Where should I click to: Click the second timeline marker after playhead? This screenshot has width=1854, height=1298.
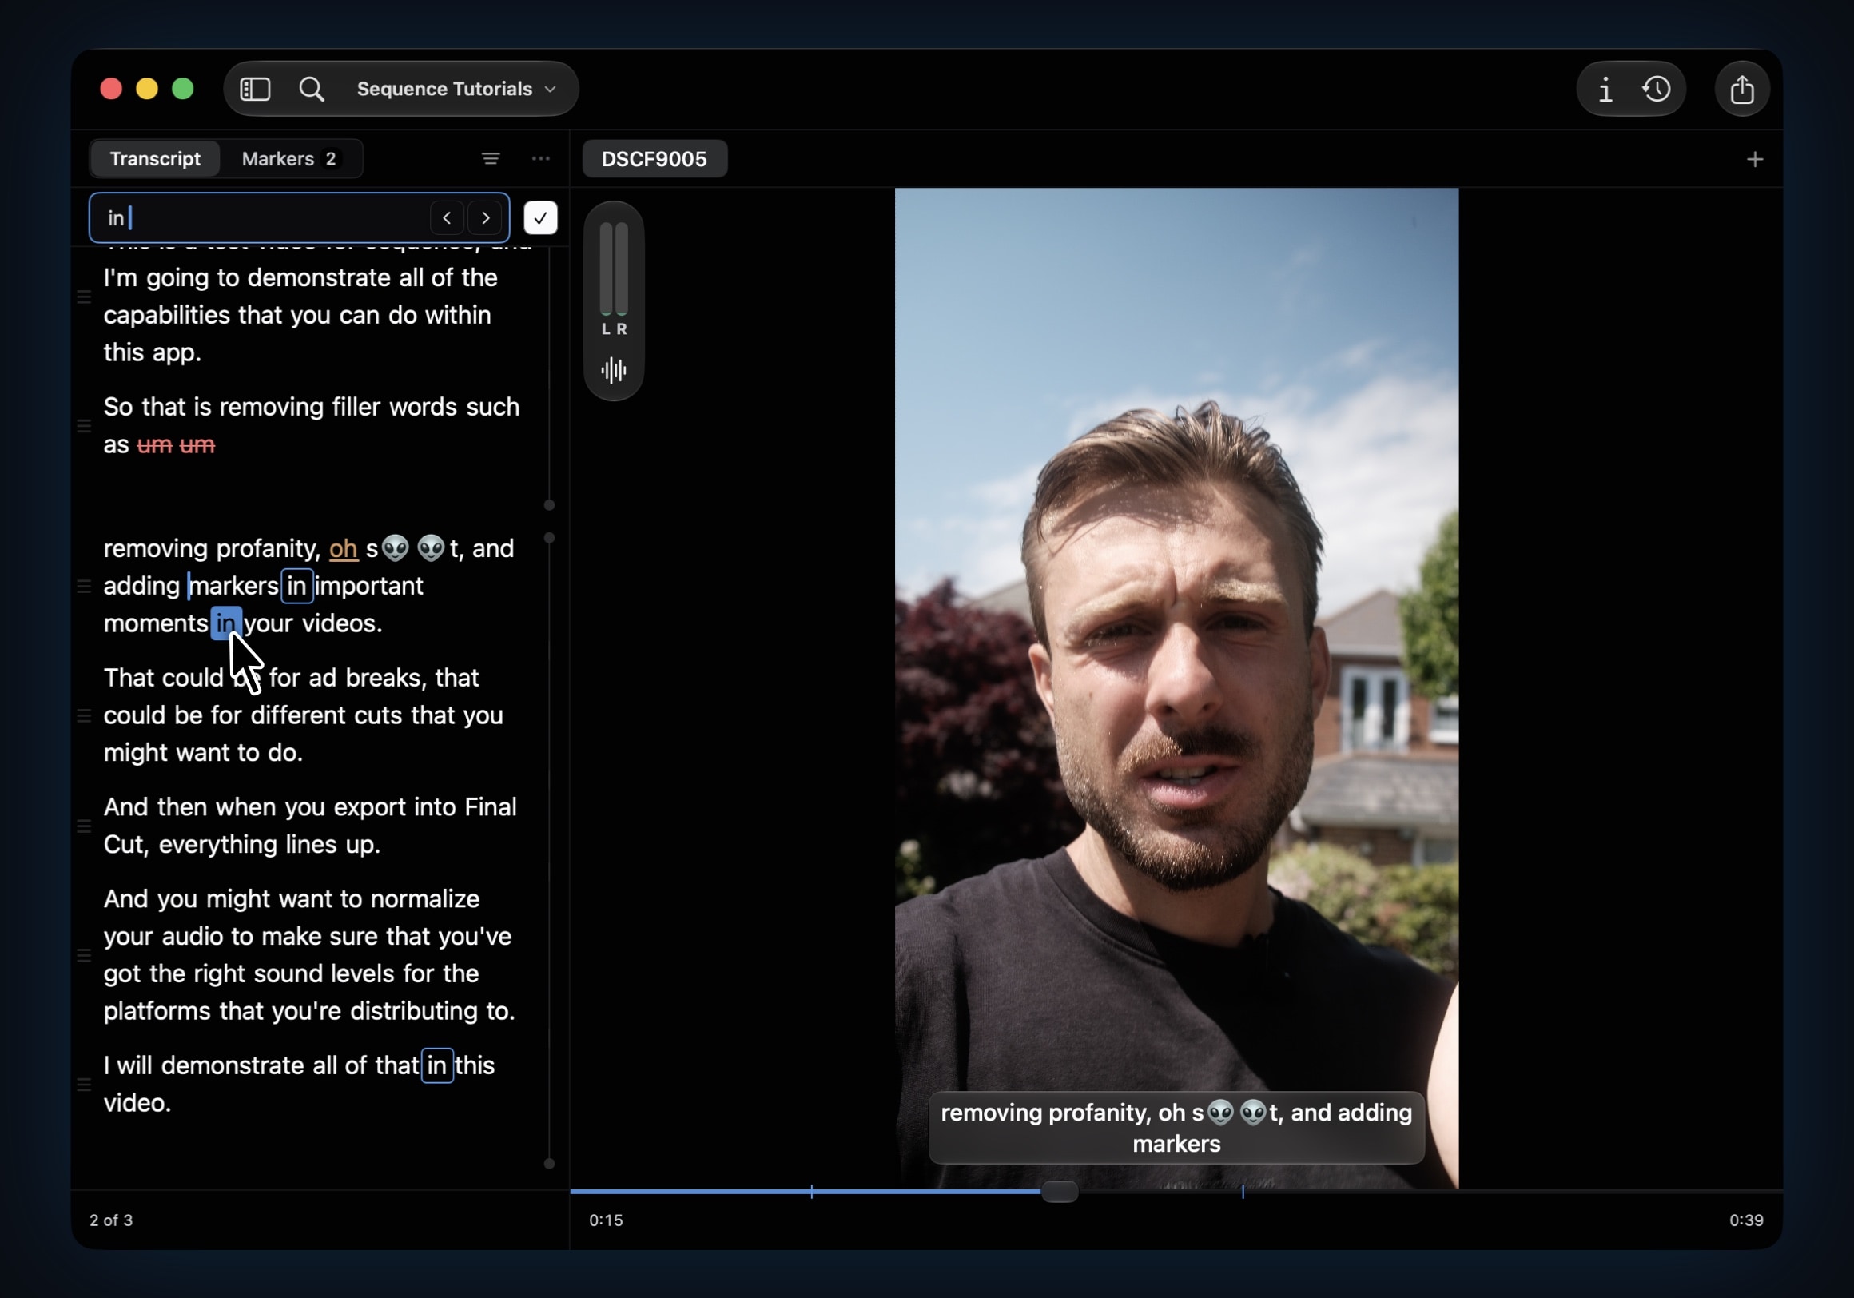pyautogui.click(x=1243, y=1192)
